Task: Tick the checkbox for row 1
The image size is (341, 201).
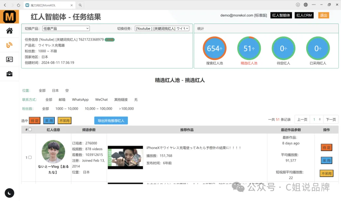Action: (x=30, y=158)
